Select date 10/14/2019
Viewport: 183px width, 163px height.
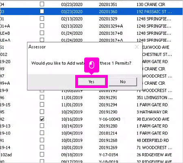click(x=72, y=126)
